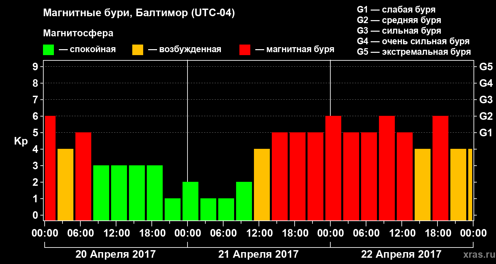
Task: Click red Kp 5 bar at 06:00, 20 April
Action: click(83, 177)
